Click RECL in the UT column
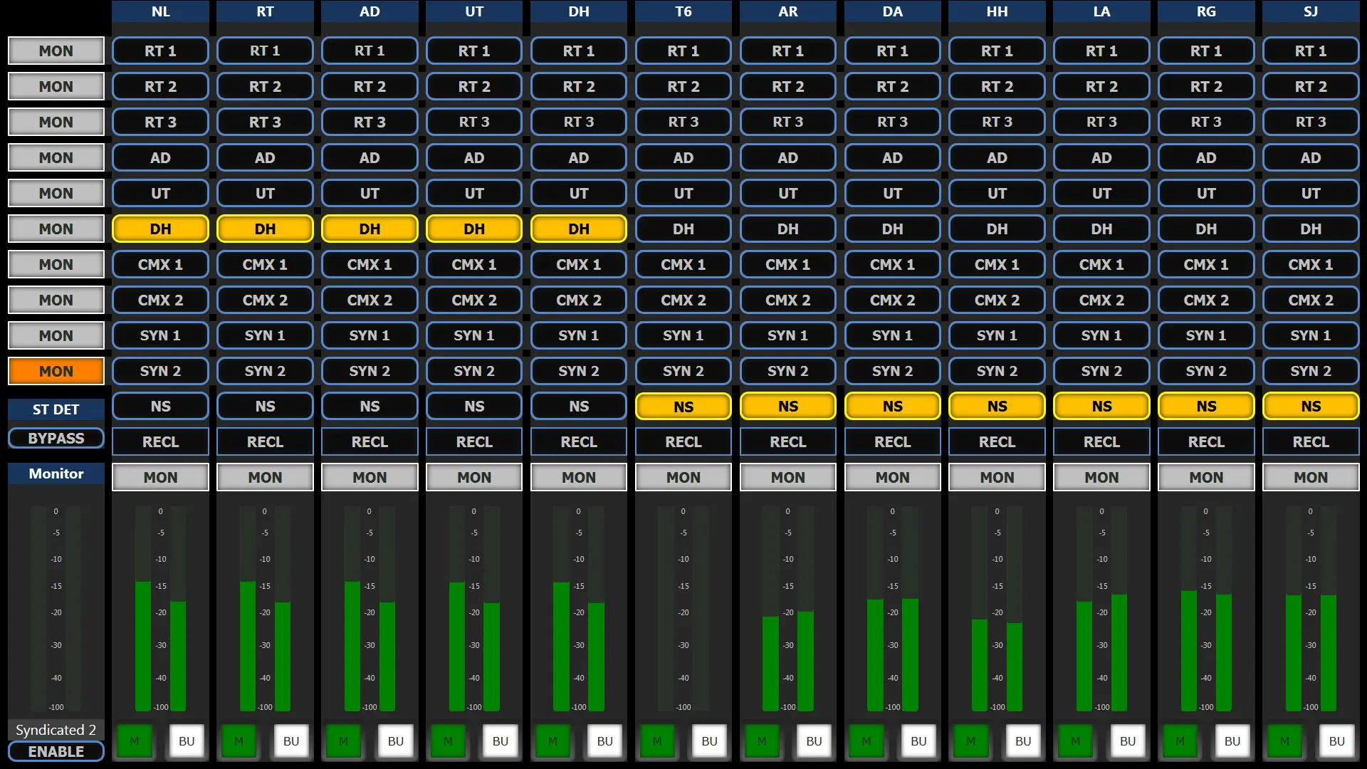1367x769 pixels. [x=474, y=441]
